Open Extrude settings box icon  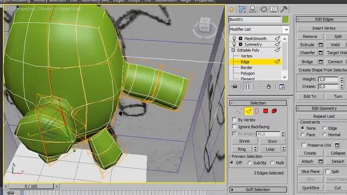(320, 45)
